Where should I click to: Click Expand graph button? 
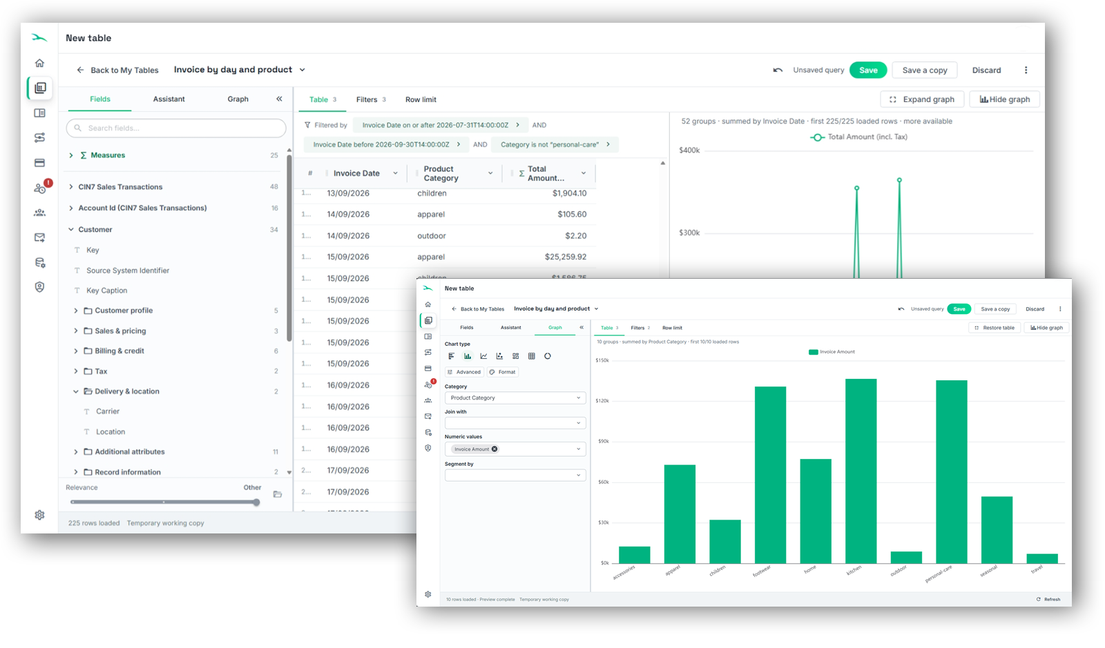pyautogui.click(x=922, y=99)
